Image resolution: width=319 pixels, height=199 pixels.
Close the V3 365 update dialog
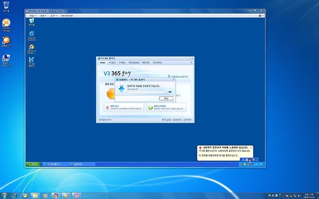coord(174,80)
